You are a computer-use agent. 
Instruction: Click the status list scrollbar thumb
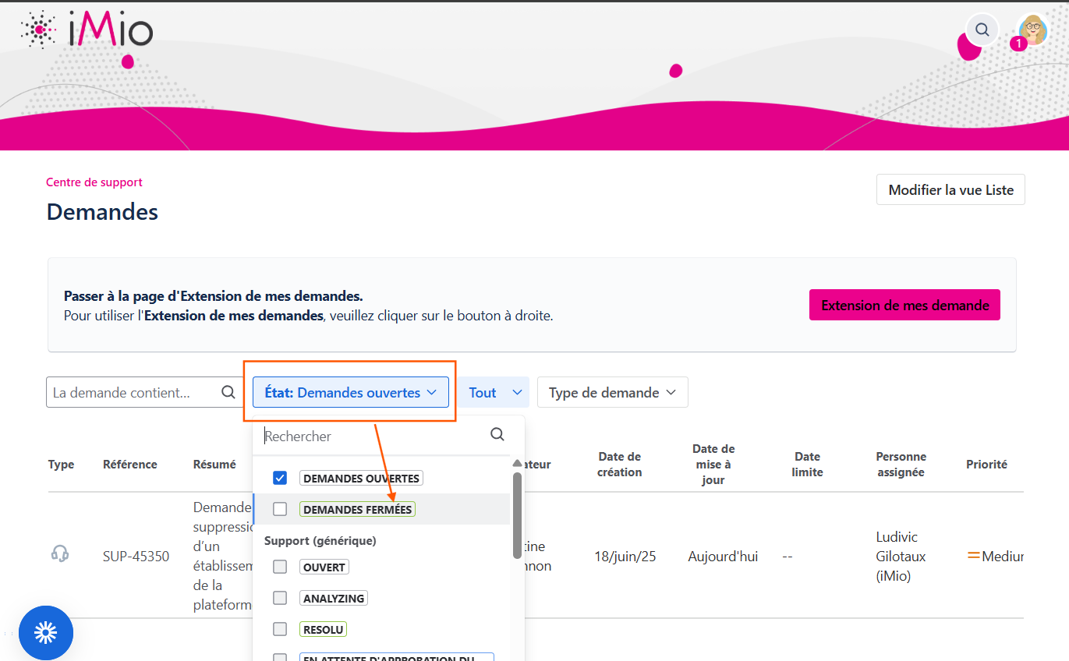click(517, 514)
